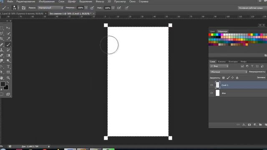This screenshot has height=150, width=267.
Task: Open the Файл menu
Action: [x=10, y=2]
